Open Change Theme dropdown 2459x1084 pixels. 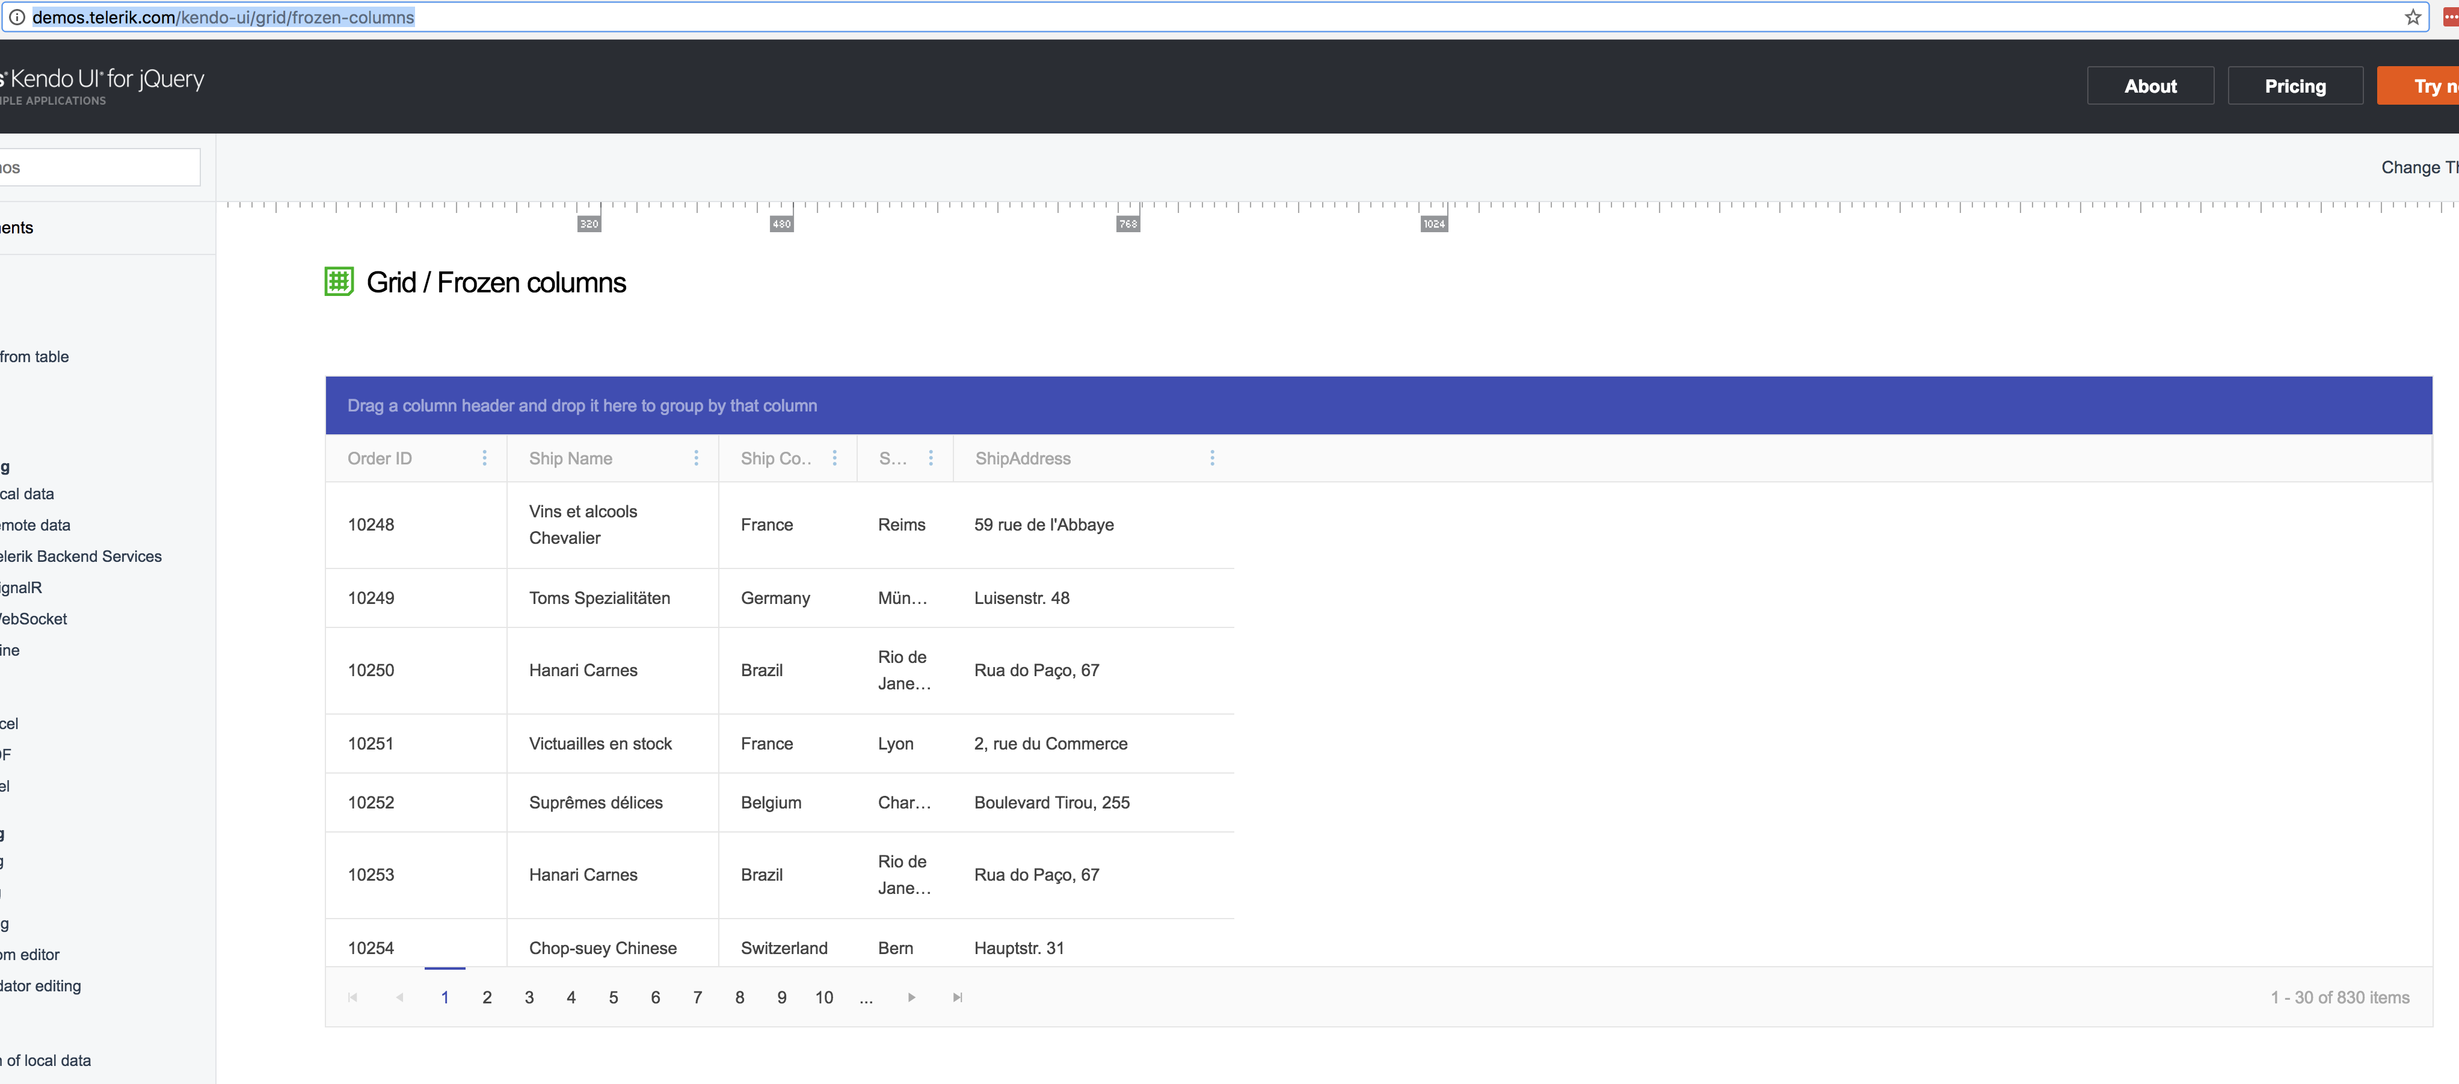[x=2418, y=167]
